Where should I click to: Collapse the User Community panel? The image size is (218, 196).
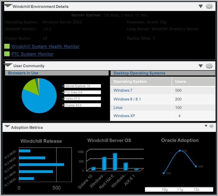[8, 65]
